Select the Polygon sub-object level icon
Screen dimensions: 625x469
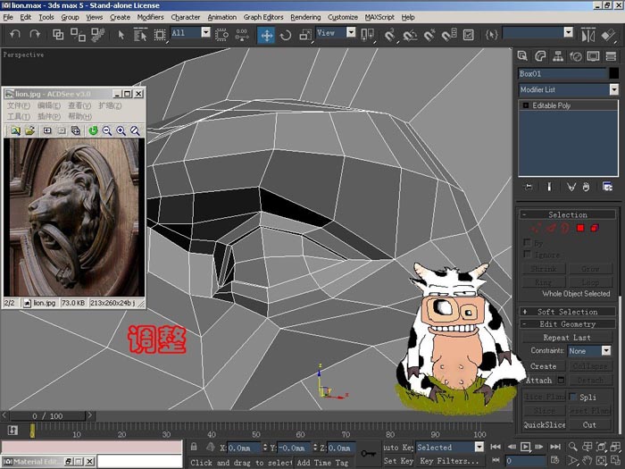580,228
